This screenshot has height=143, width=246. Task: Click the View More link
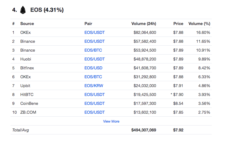click(111, 121)
